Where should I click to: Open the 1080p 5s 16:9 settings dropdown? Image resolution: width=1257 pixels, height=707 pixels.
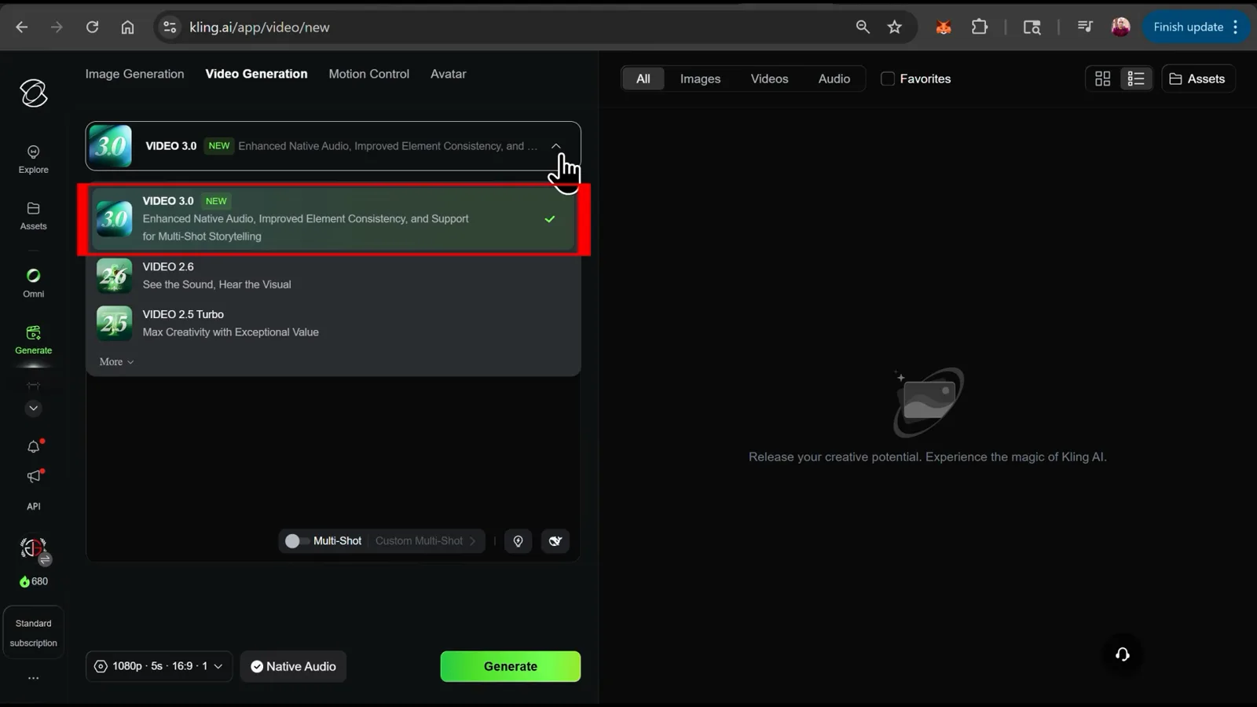click(159, 667)
